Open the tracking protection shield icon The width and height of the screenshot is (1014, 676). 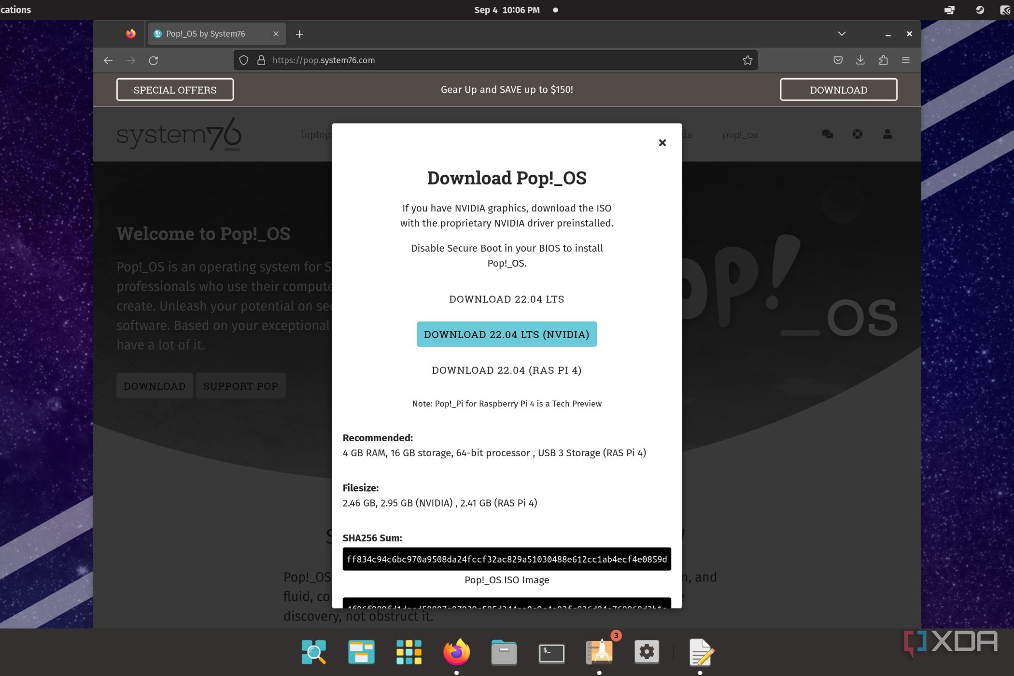coord(244,60)
